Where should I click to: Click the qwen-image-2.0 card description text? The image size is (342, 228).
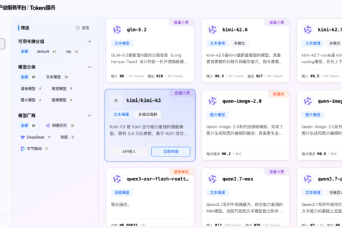coord(244,130)
